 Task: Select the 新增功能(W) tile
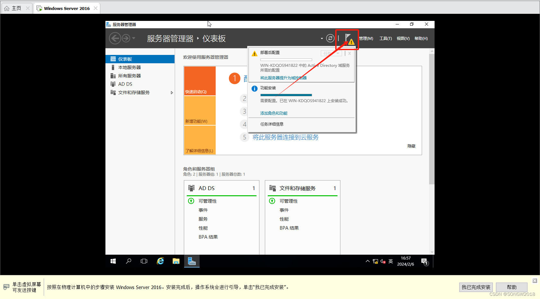(x=200, y=110)
